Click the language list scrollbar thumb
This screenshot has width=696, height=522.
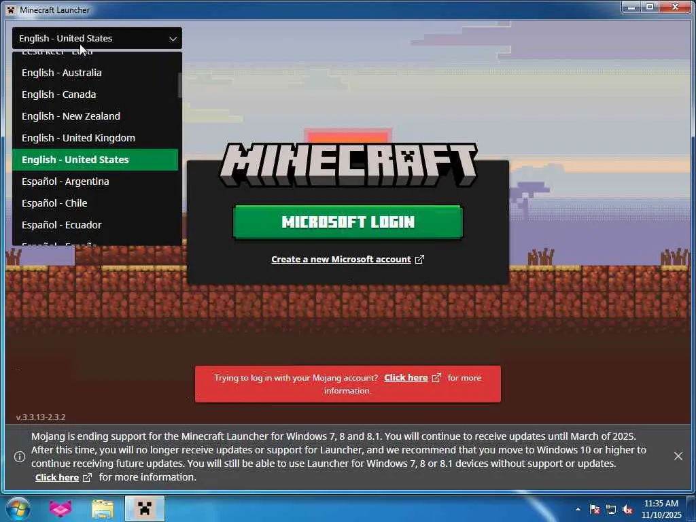[179, 85]
